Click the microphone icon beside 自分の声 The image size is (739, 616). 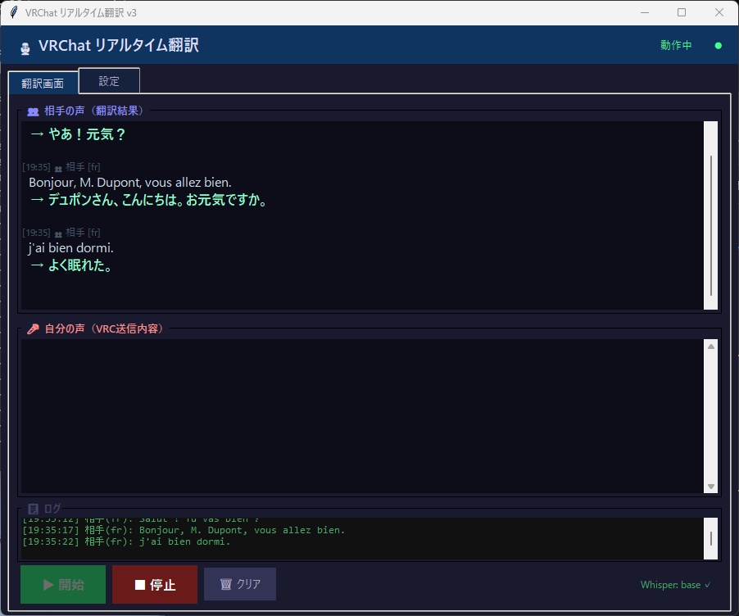pos(33,329)
